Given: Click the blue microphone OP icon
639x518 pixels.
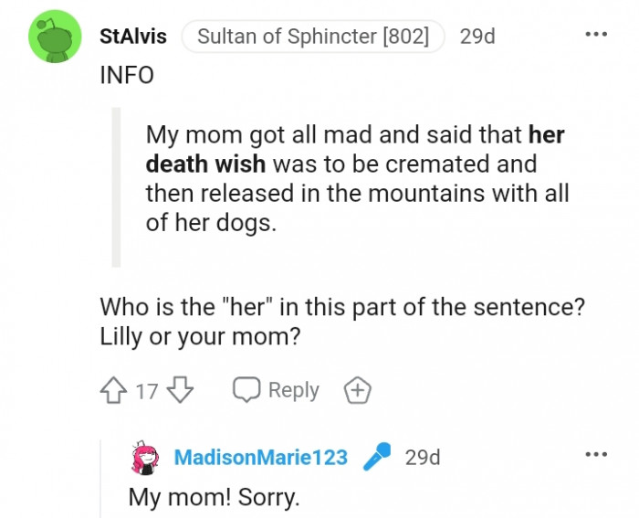Looking at the screenshot, I should coord(376,457).
